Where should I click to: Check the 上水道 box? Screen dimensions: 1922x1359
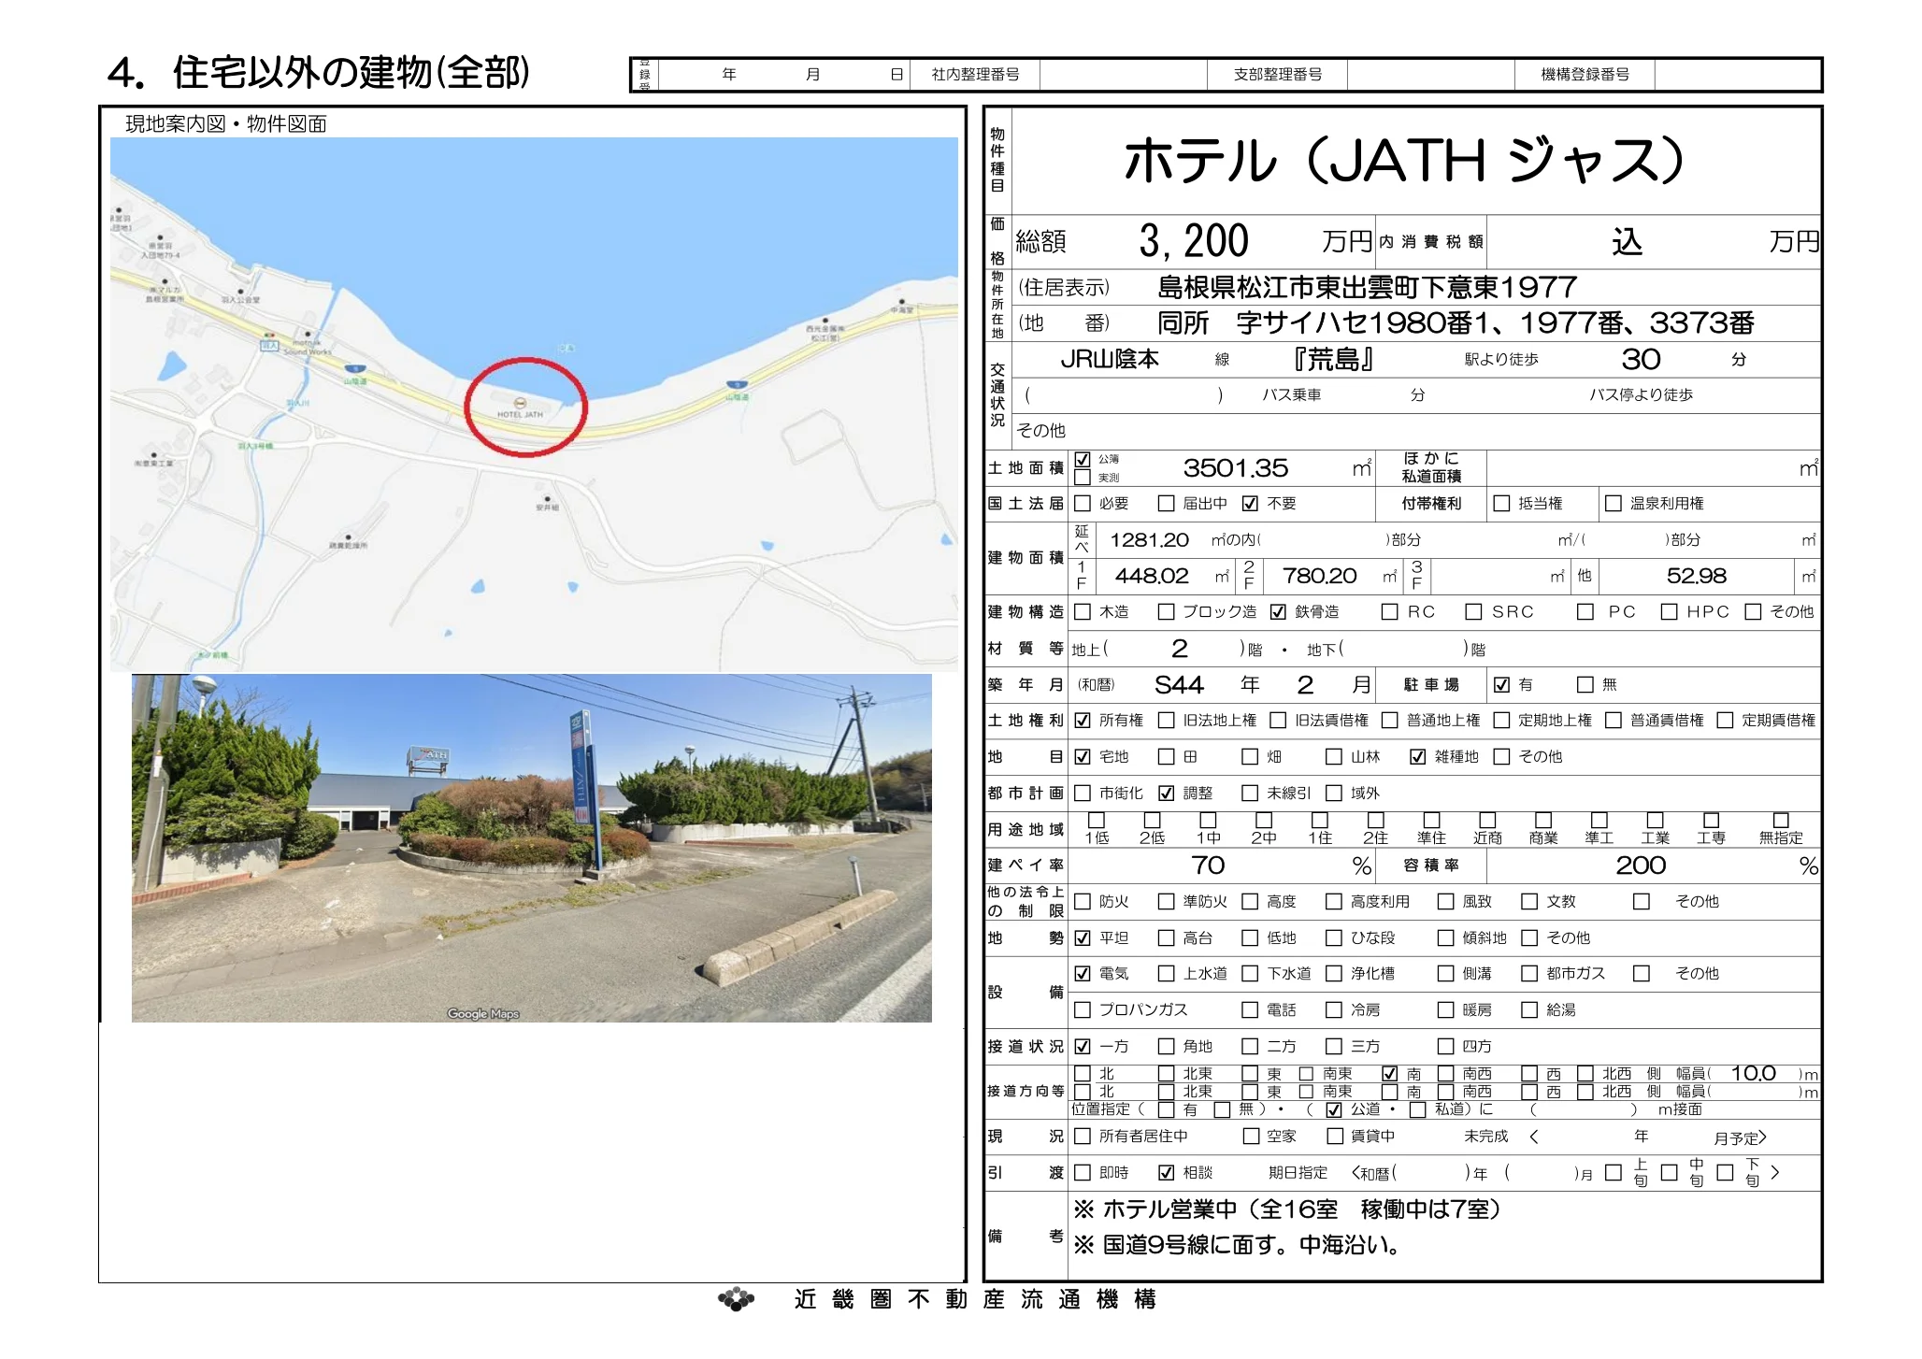click(x=1166, y=974)
